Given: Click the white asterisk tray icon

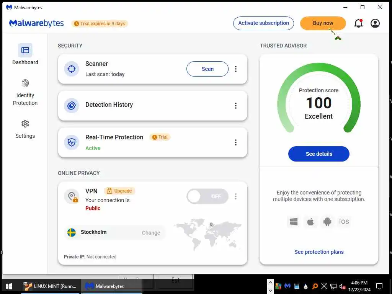Looking at the screenshot, I should pyautogui.click(x=324, y=286).
